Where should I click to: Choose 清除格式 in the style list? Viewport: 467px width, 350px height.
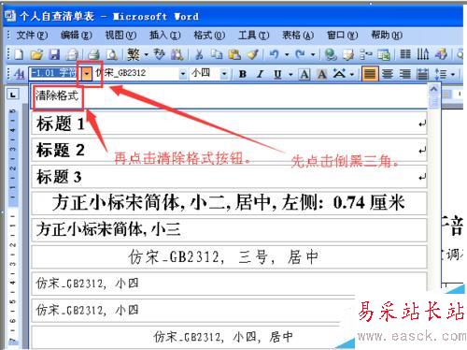coord(229,96)
